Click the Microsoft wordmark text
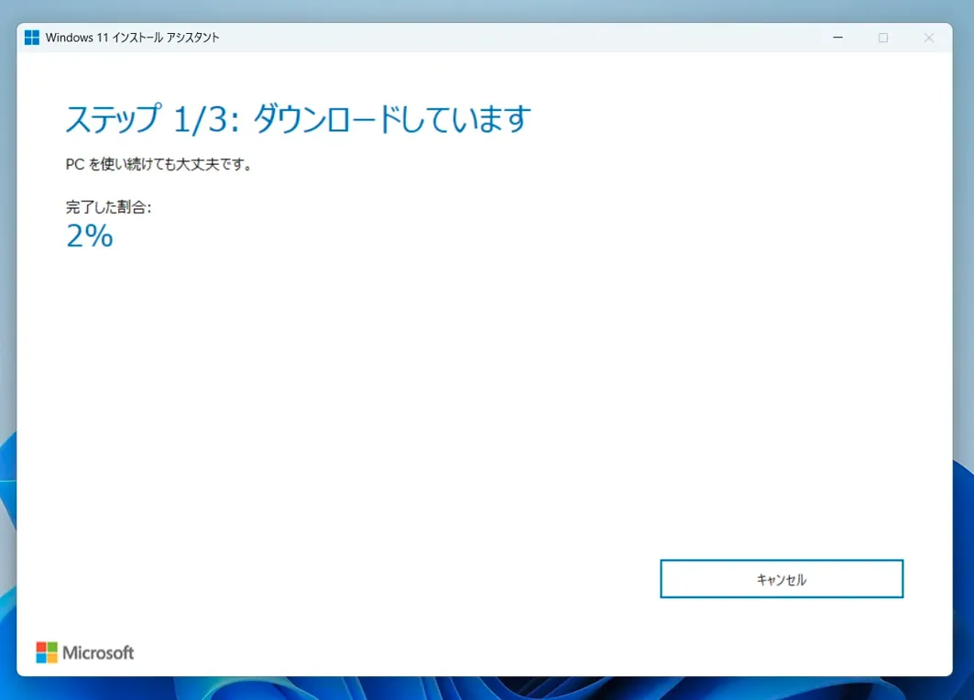Screen dimensions: 974x700 point(98,652)
